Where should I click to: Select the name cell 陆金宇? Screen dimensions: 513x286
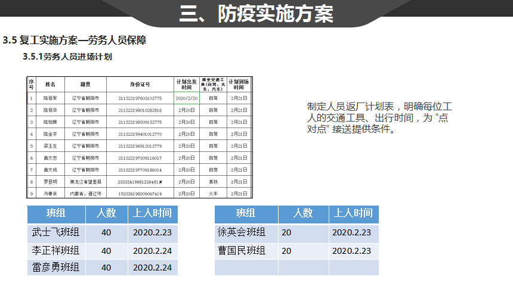click(x=50, y=134)
